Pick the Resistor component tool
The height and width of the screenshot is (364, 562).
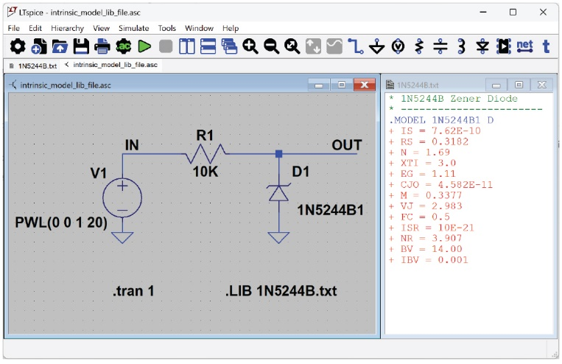(419, 46)
